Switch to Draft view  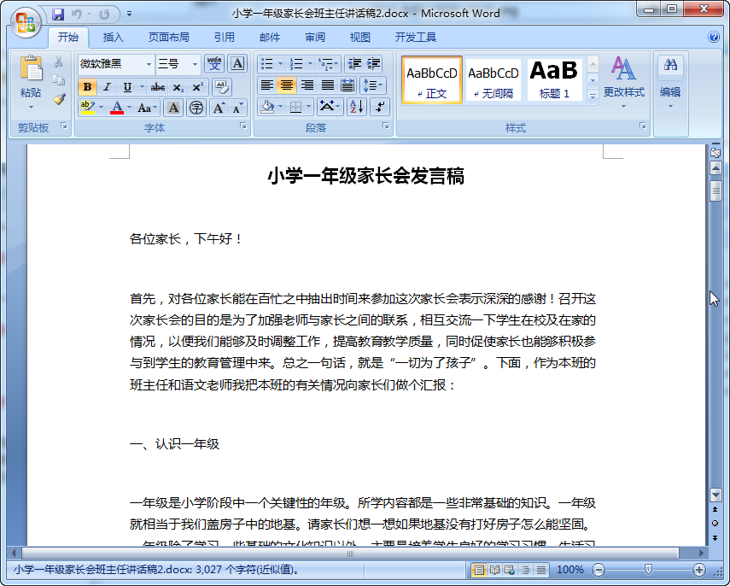(541, 569)
